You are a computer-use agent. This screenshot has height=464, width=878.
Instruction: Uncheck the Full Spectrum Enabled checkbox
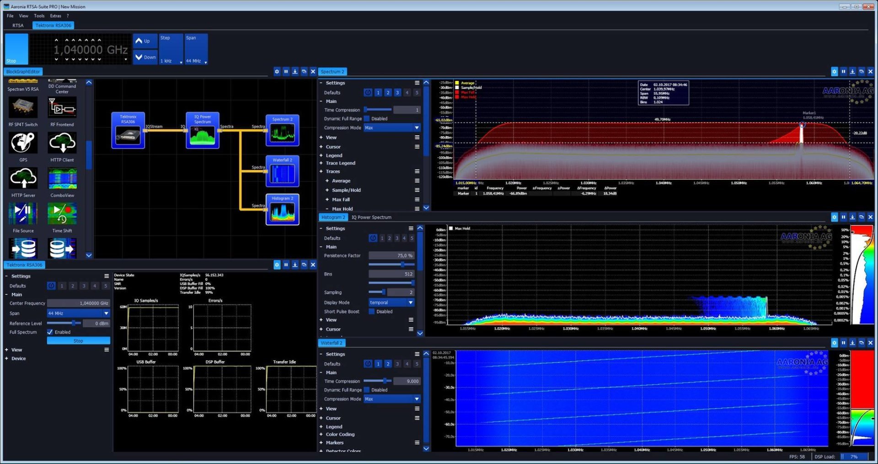point(50,332)
